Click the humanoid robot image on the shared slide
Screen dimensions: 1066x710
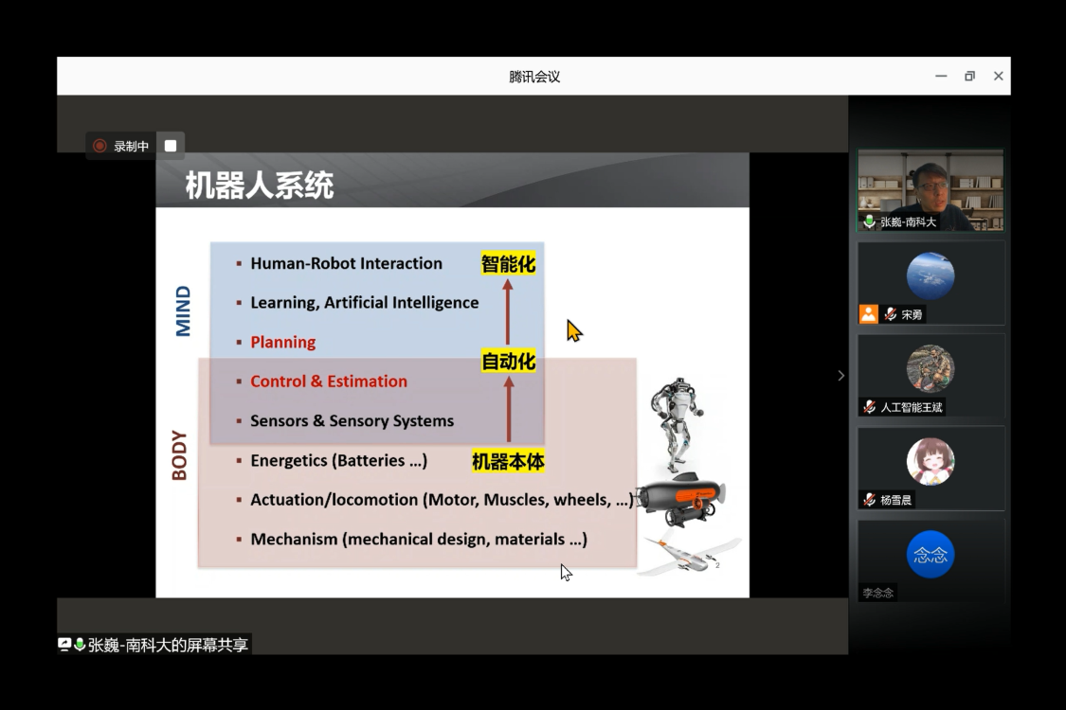676,422
